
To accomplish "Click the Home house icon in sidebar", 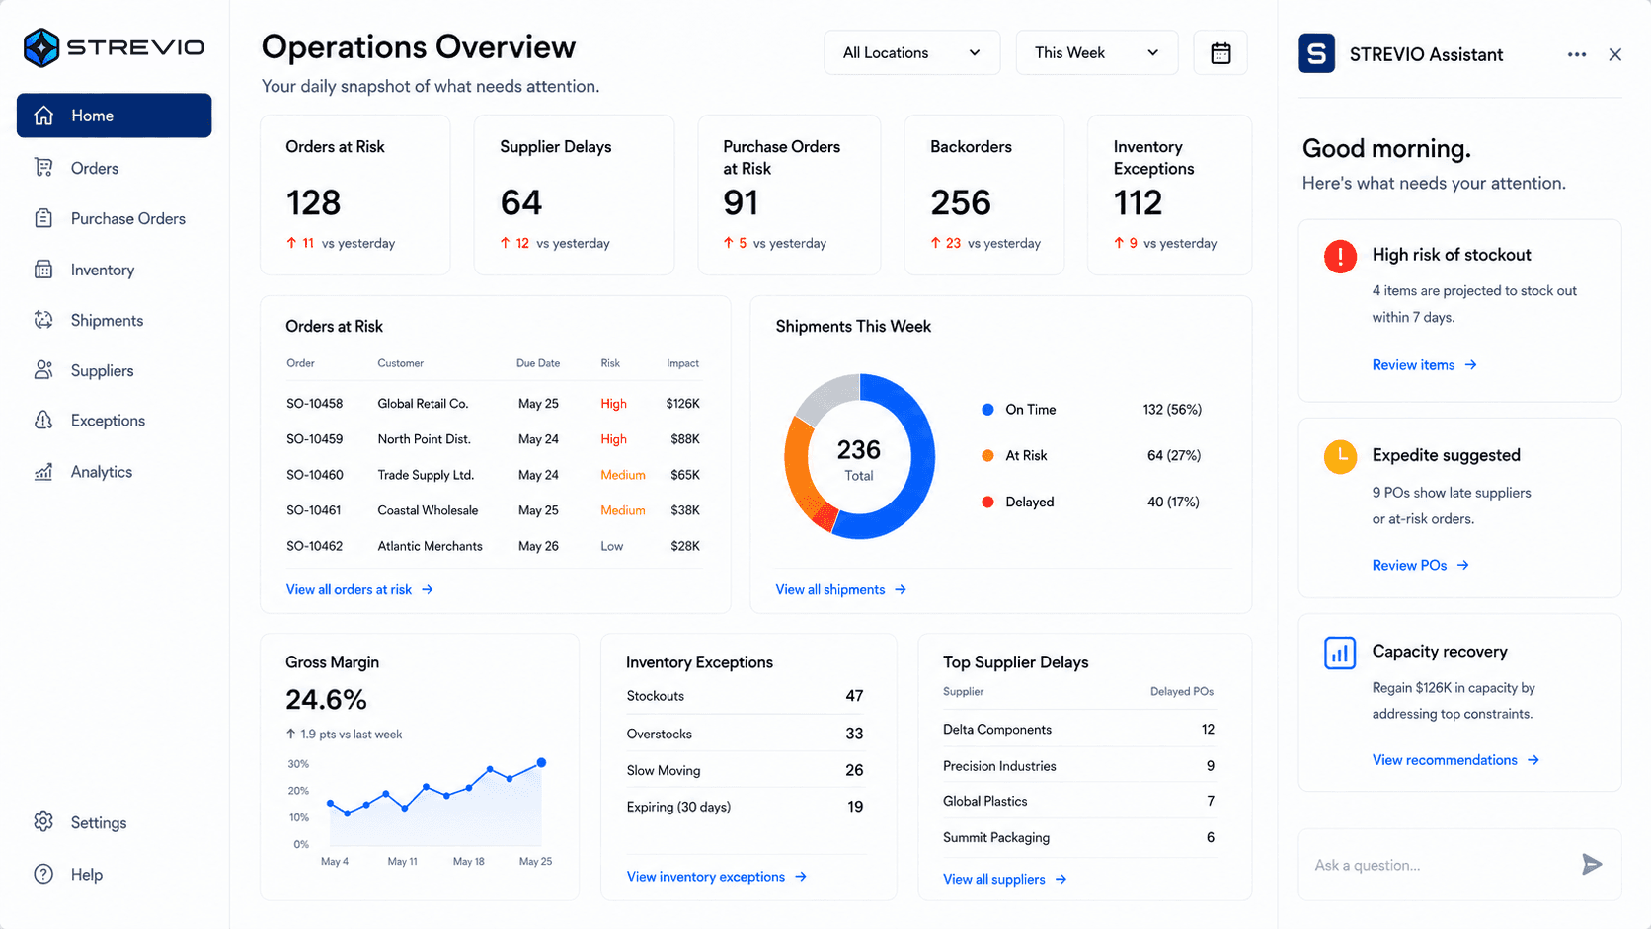I will coord(43,116).
